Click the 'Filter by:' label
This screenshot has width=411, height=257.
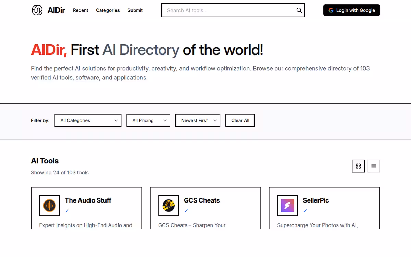tap(40, 121)
